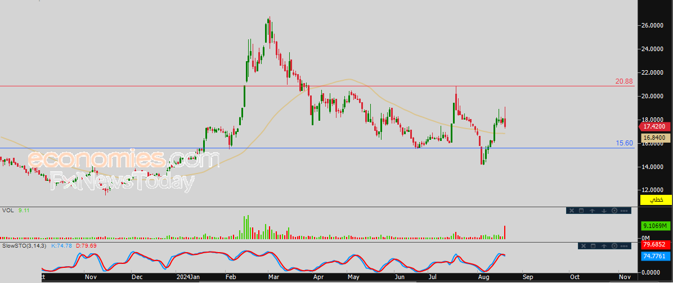The height and width of the screenshot is (283, 673).
Task: Move the VOL panel up
Action: [x=593, y=211]
